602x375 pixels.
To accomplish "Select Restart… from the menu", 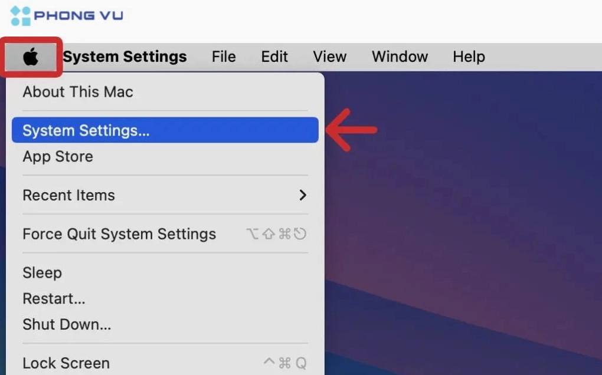I will point(54,298).
